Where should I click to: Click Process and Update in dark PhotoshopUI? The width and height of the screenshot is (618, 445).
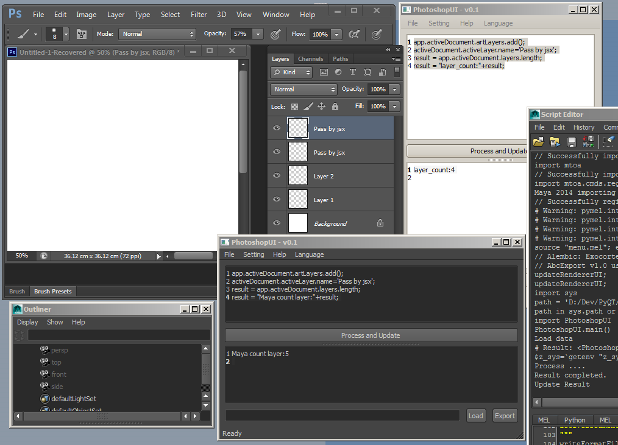click(371, 335)
